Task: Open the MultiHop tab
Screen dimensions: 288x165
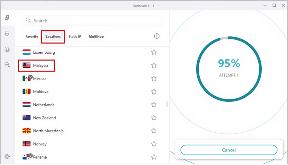Action: (96, 37)
